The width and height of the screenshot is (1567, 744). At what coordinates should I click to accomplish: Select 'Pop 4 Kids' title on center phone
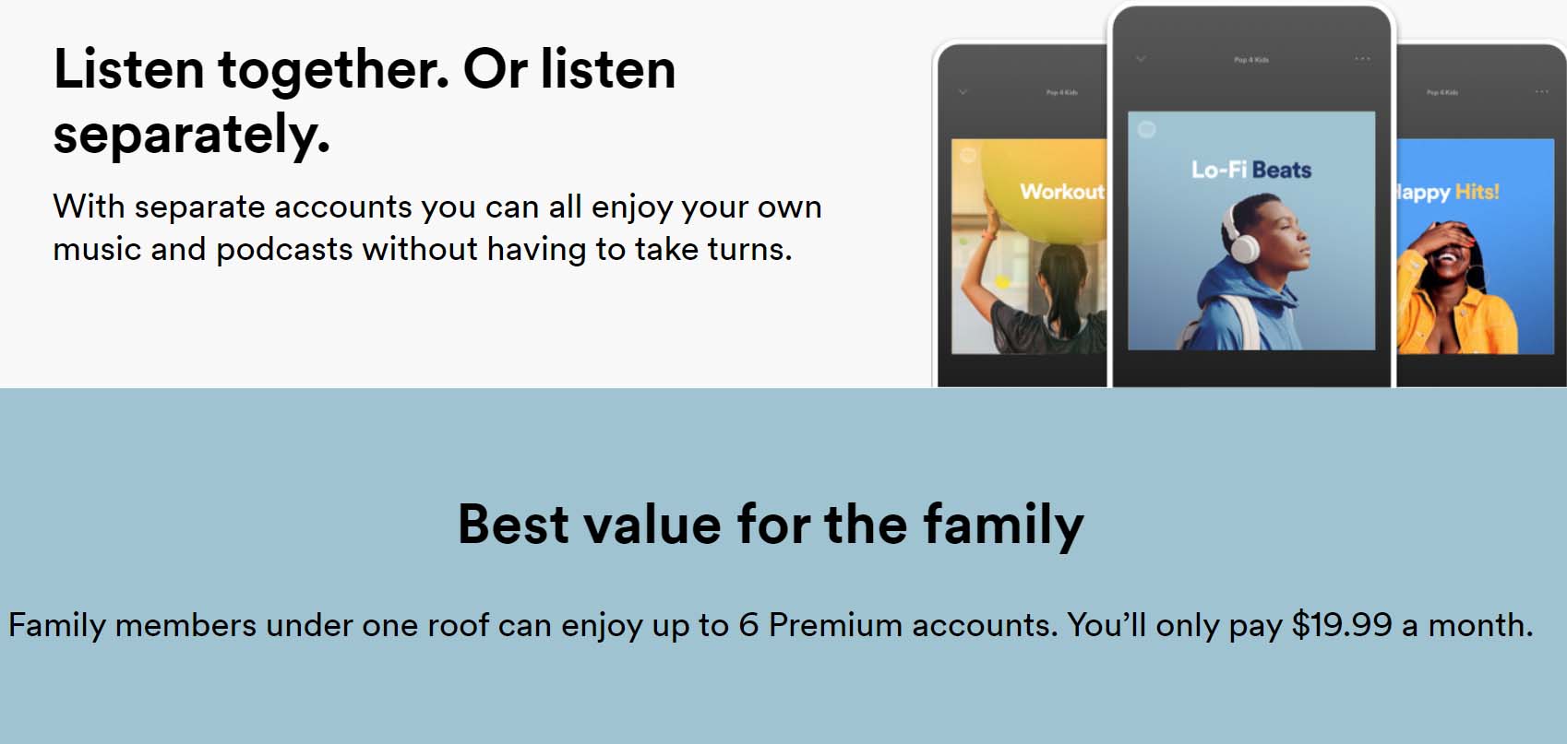point(1251,60)
